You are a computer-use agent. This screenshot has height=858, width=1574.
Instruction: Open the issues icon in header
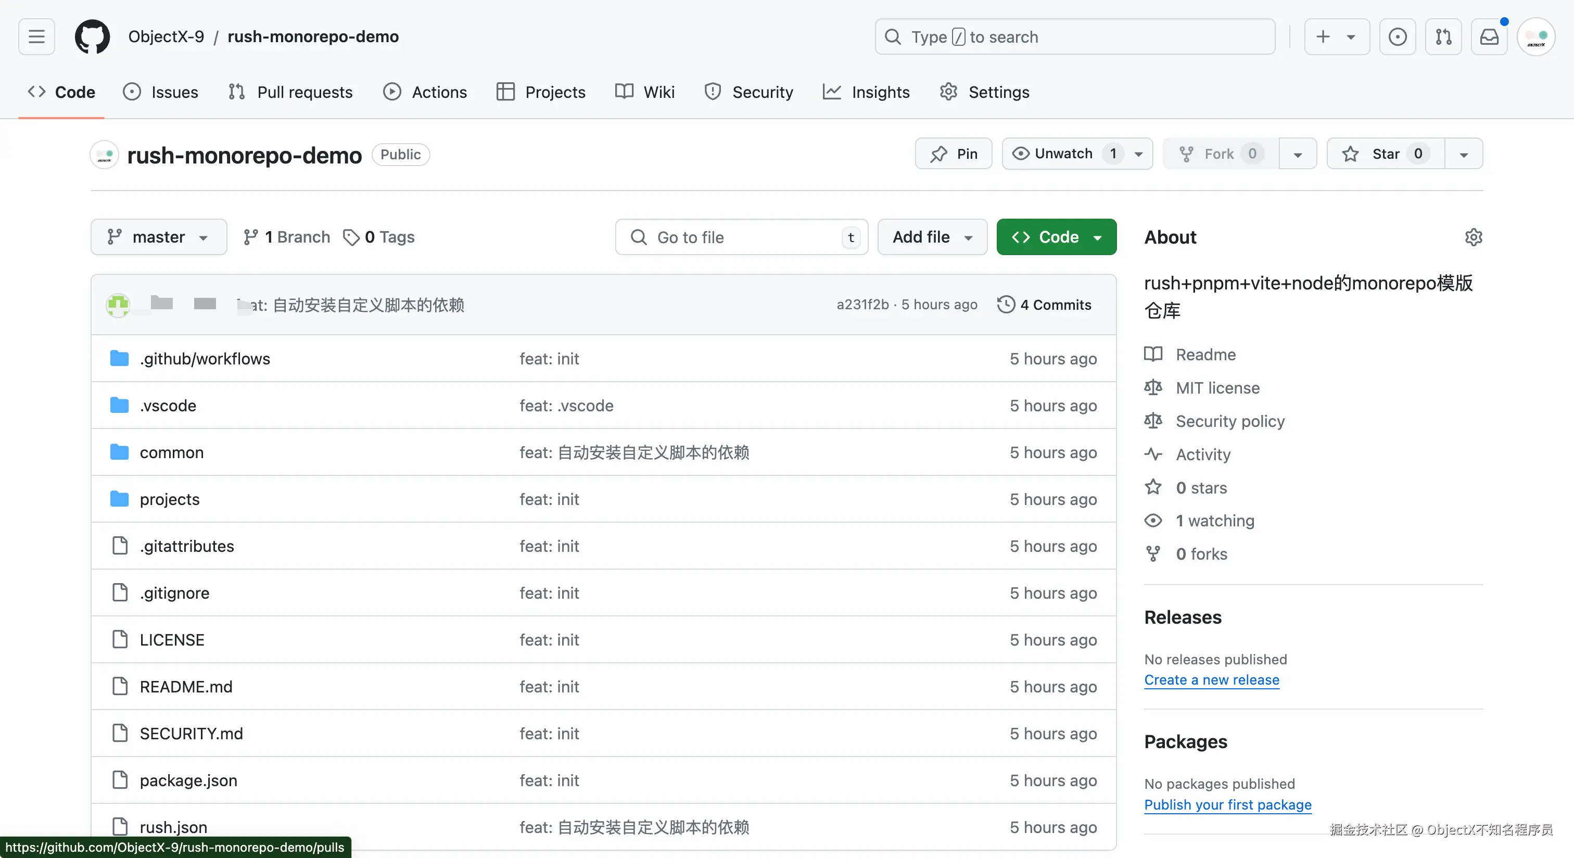coord(1398,36)
